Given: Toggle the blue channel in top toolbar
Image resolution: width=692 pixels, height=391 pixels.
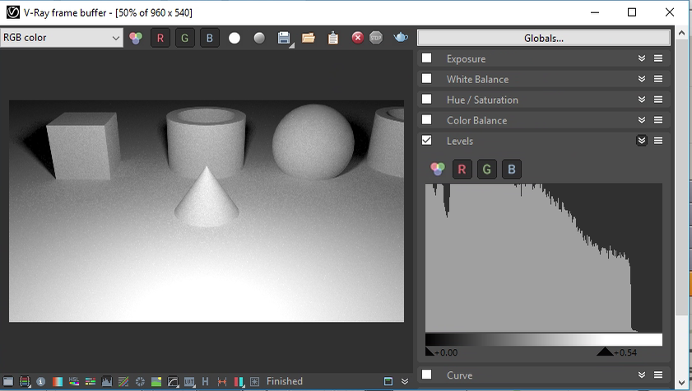Looking at the screenshot, I should pyautogui.click(x=210, y=38).
